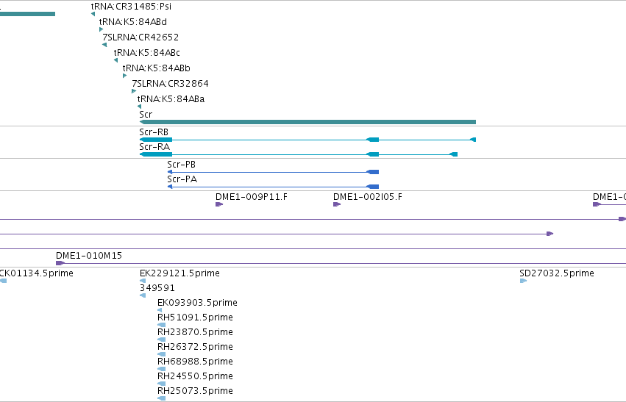Click the CK01134.5prime label
This screenshot has height=402, width=626.
pyautogui.click(x=37, y=273)
